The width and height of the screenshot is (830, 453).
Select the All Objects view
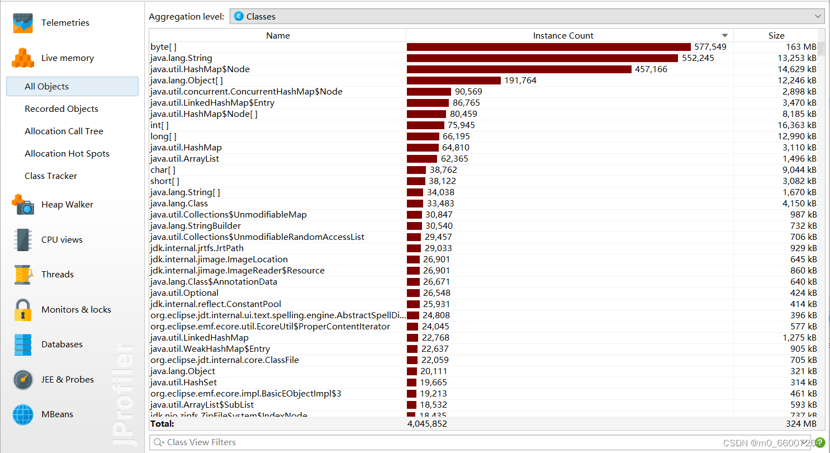(x=72, y=86)
